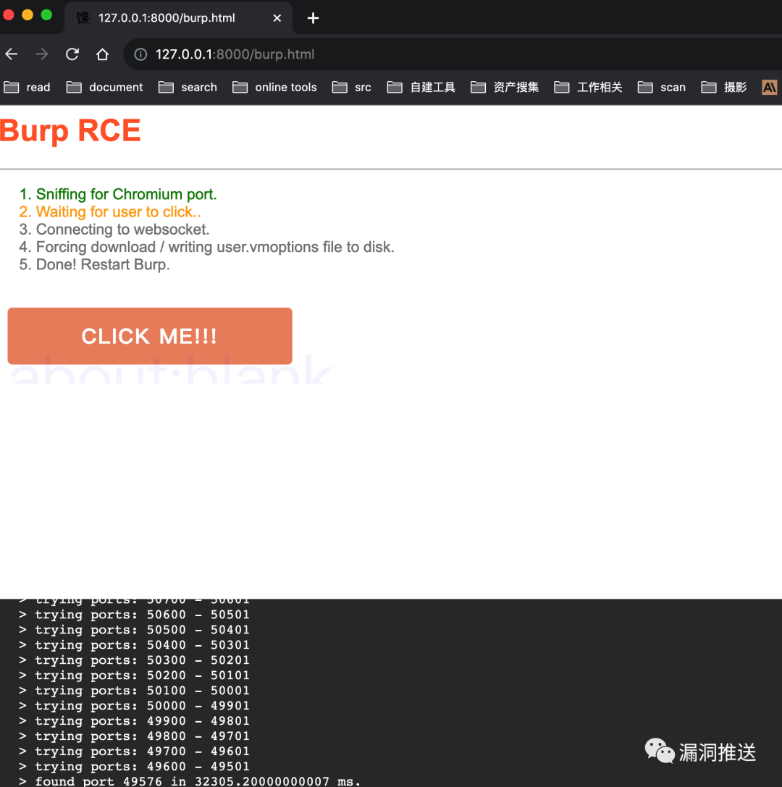782x787 pixels.
Task: Open the document bookmarks folder
Action: [x=104, y=88]
